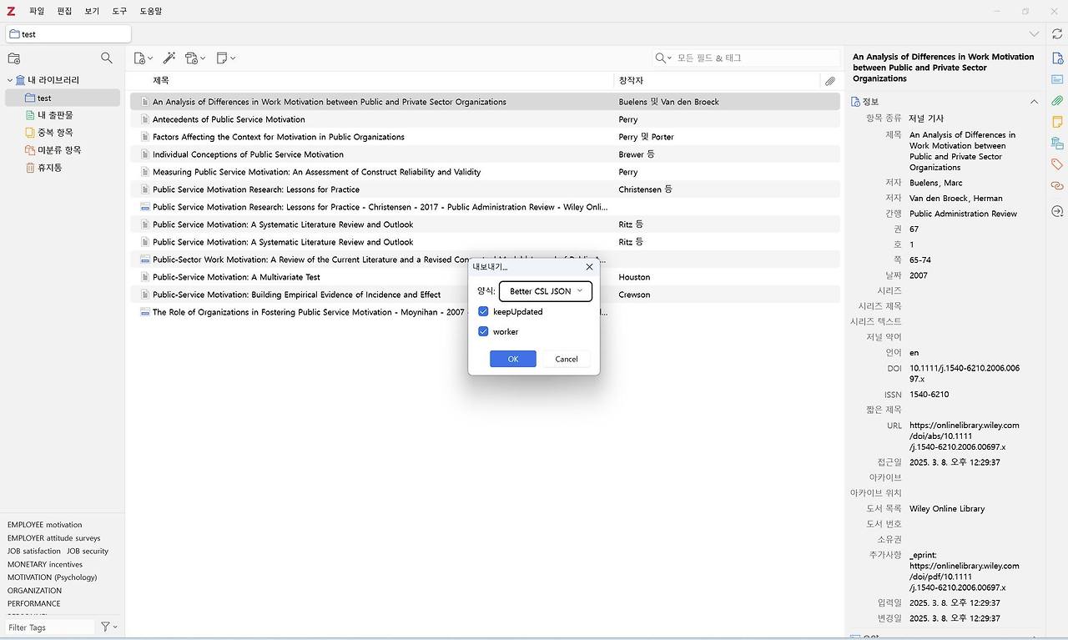The height and width of the screenshot is (640, 1068).
Task: Click the add item by identifier wand icon
Action: click(169, 58)
